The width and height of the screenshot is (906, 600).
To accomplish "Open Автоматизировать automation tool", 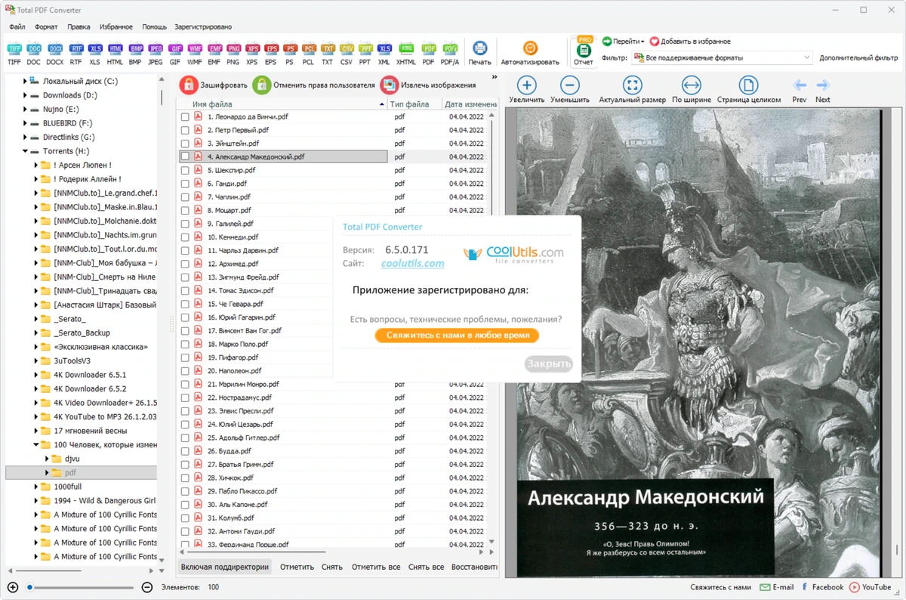I will (x=530, y=53).
